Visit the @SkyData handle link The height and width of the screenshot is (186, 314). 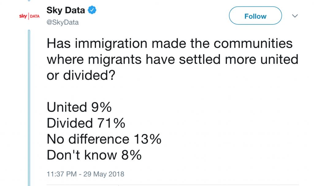(x=63, y=22)
